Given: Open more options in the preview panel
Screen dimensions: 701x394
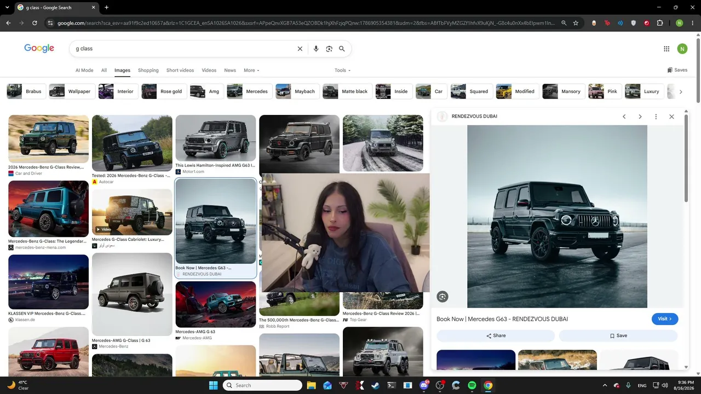Looking at the screenshot, I should (x=656, y=117).
